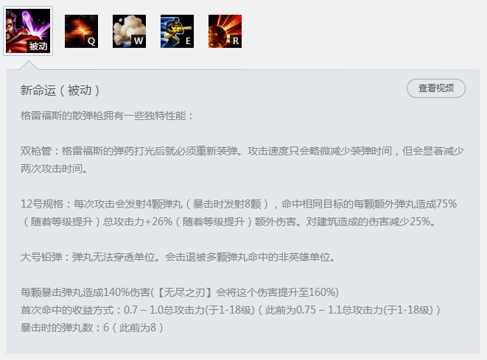The width and height of the screenshot is (487, 360).
Task: Show the W smoke cloud skill
Action: tap(129, 32)
